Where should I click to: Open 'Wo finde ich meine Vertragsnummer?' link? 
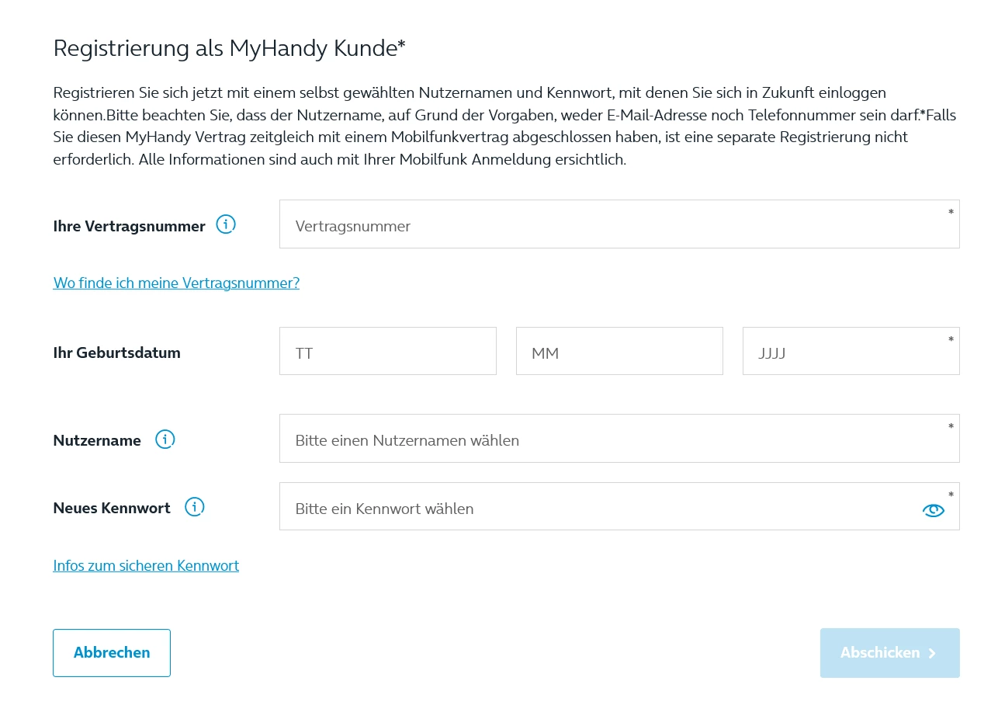click(x=176, y=283)
